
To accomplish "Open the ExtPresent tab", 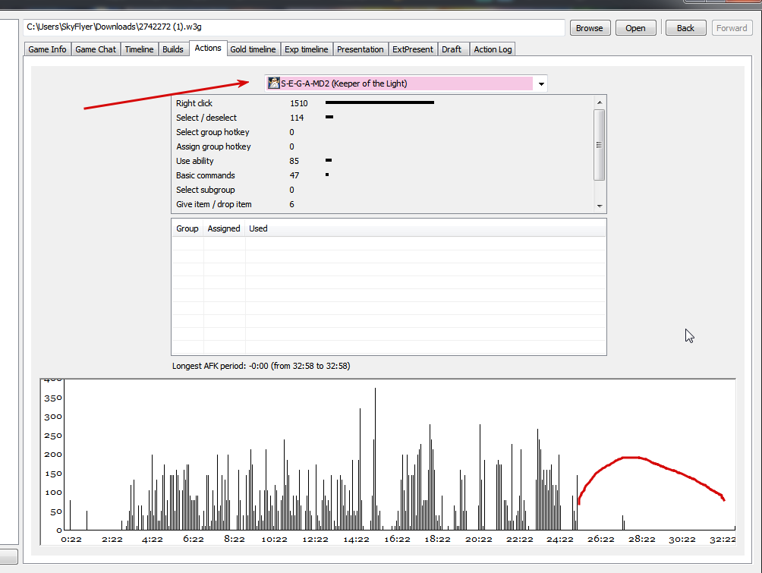I will click(x=413, y=49).
